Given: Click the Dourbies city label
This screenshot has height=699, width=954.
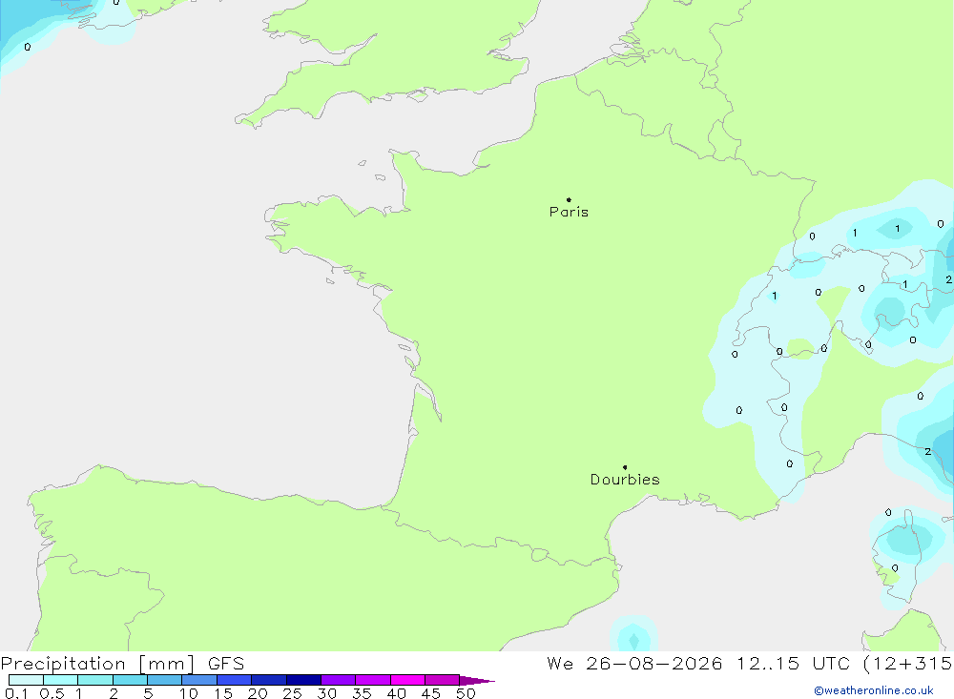Looking at the screenshot, I should click(625, 480).
